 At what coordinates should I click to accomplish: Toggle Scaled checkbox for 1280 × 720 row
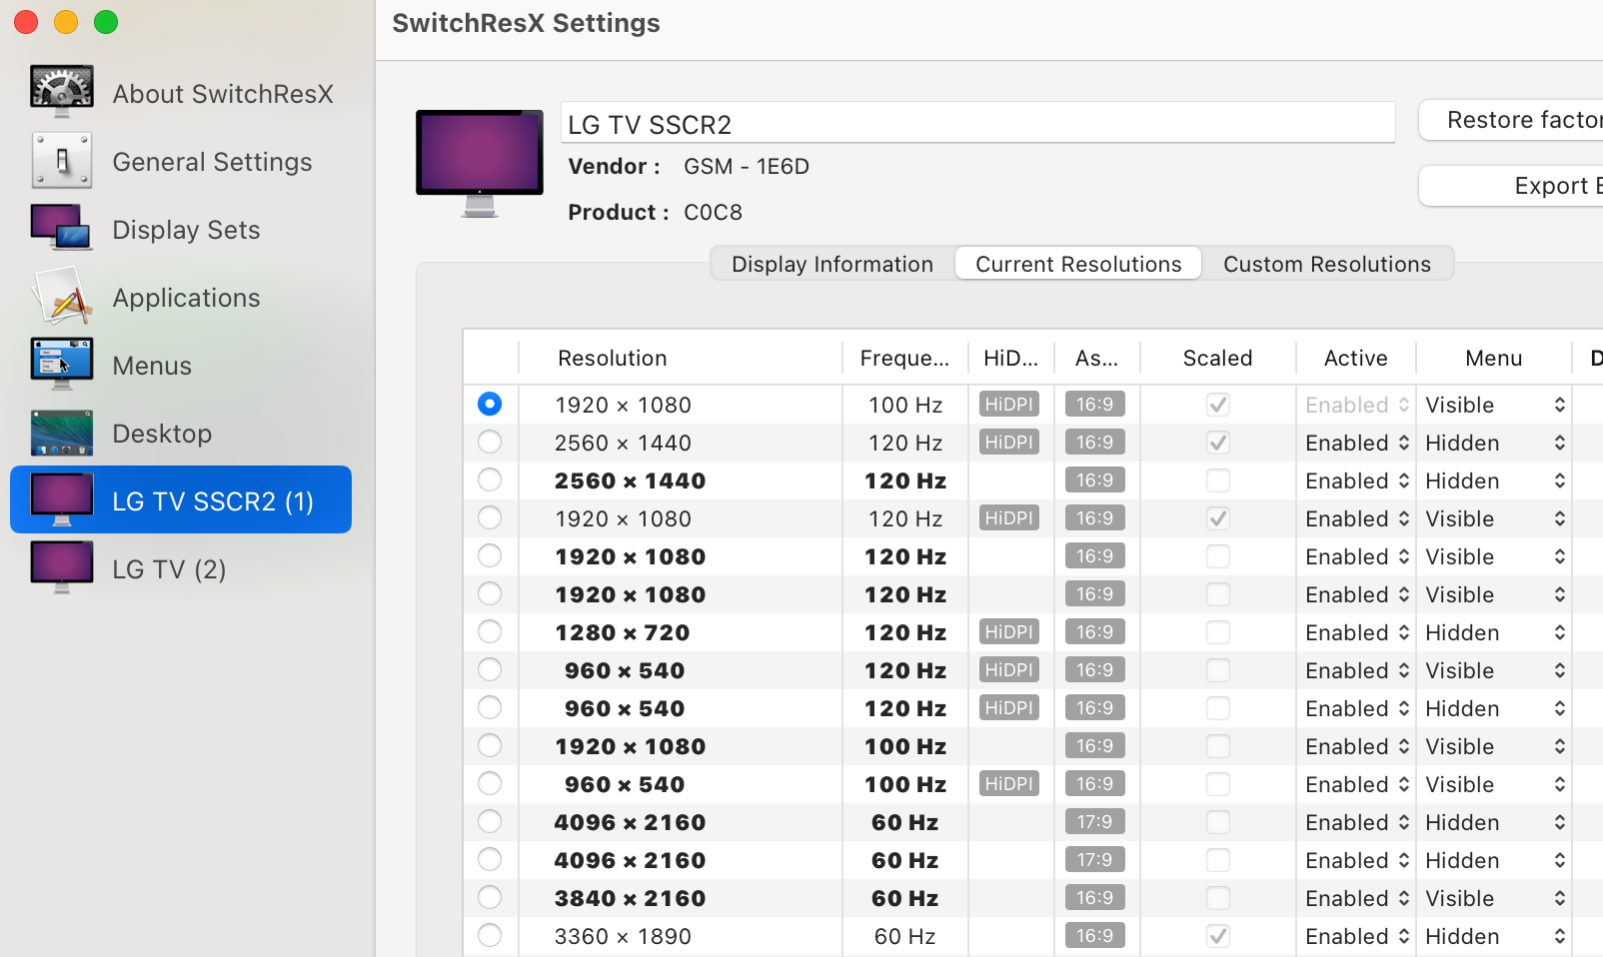tap(1217, 632)
